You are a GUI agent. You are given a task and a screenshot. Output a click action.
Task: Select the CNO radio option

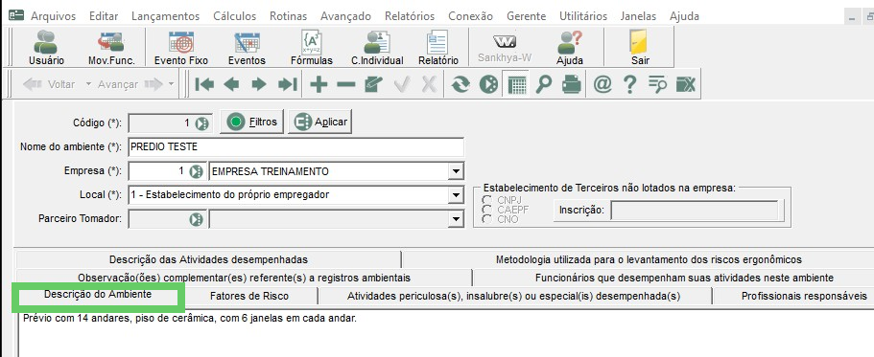point(487,219)
